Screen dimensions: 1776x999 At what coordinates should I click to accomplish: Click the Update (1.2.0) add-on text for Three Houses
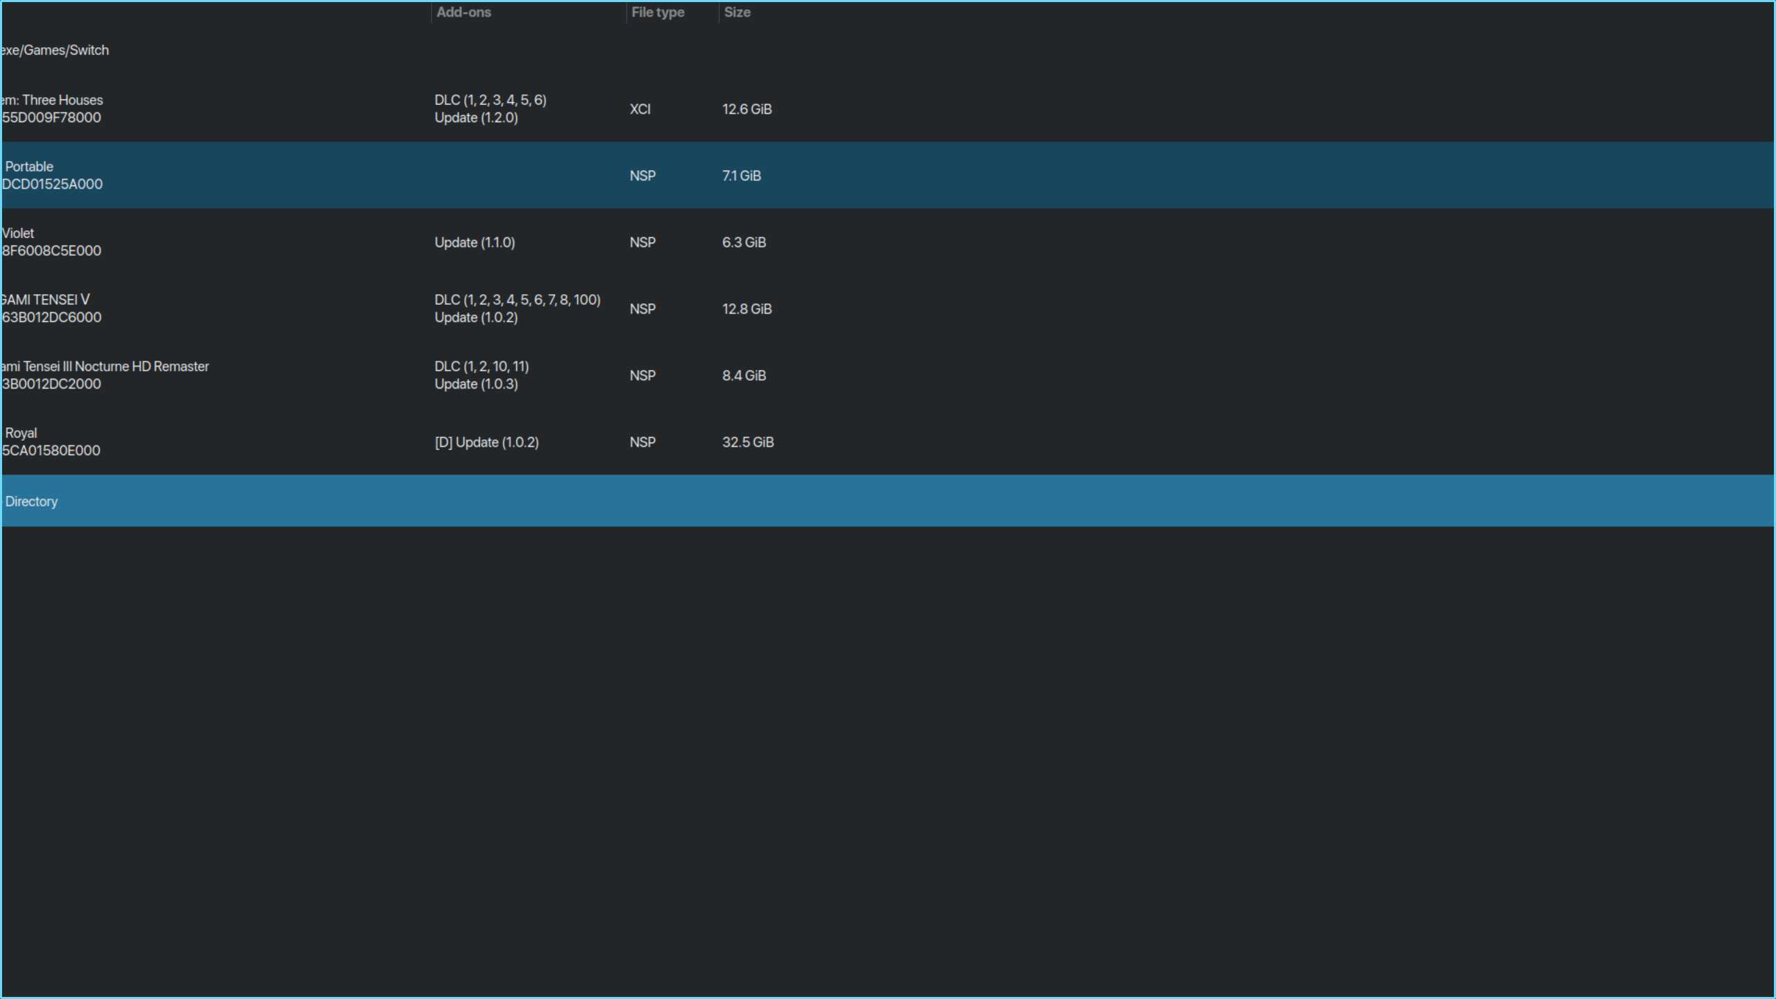(476, 117)
